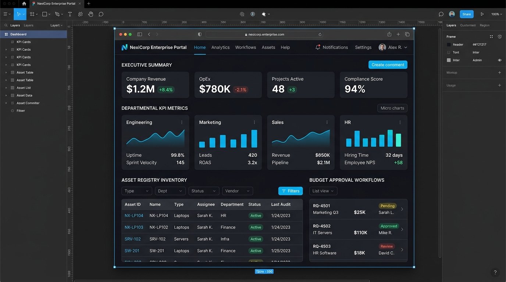
Task: Add a Usage entry with plus
Action: [x=499, y=85]
